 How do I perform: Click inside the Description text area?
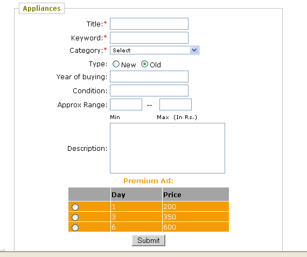tap(168, 148)
